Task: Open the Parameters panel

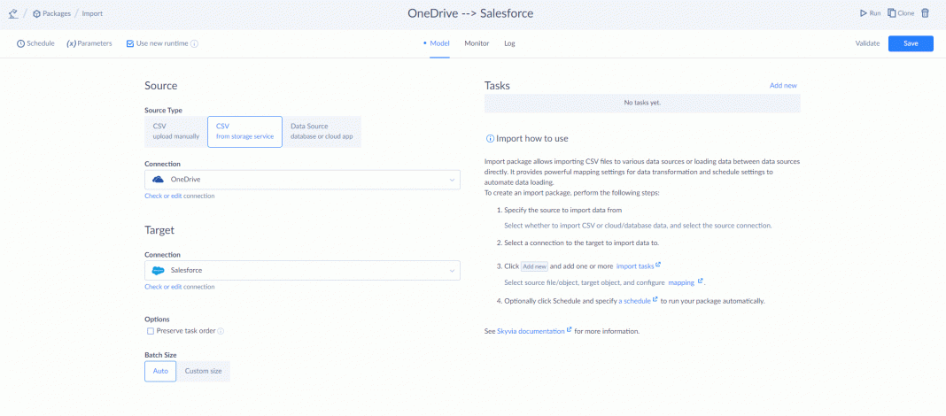Action: (x=89, y=43)
